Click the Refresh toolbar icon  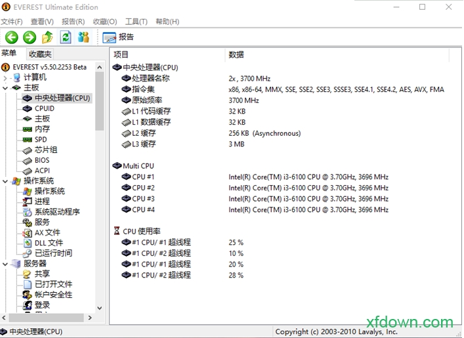pos(65,37)
